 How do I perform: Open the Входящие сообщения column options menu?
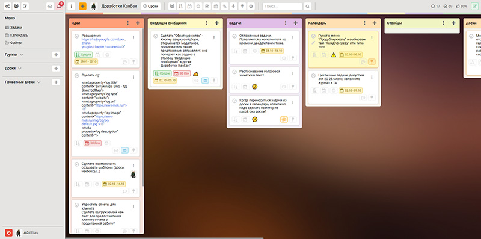207,23
